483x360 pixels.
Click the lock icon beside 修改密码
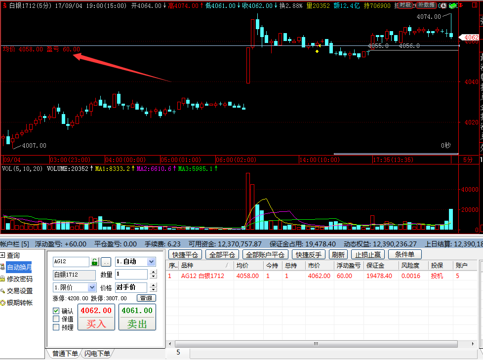[2, 279]
